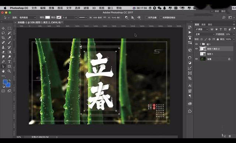
Task: Open the workspace switcher icon
Action: (x=230, y=17)
